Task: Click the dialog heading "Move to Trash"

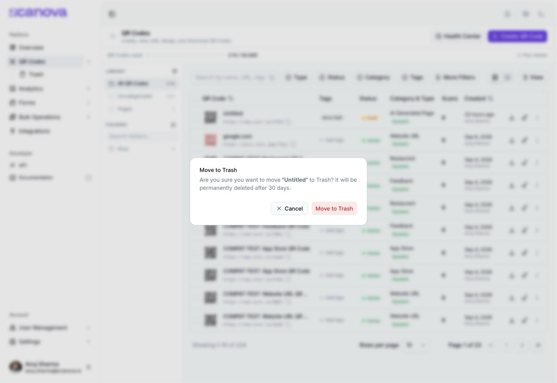Action: coord(218,170)
